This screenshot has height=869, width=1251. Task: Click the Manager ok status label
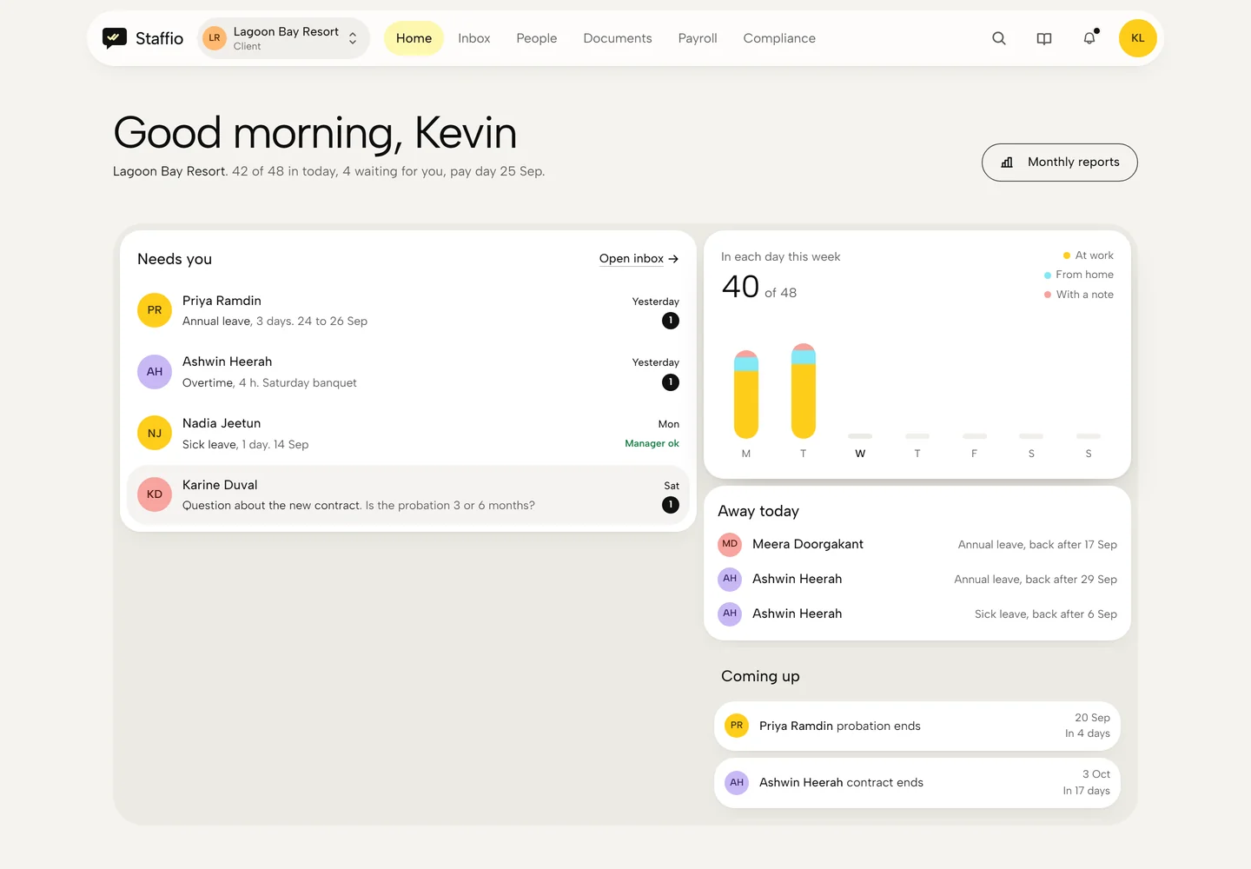click(x=652, y=443)
